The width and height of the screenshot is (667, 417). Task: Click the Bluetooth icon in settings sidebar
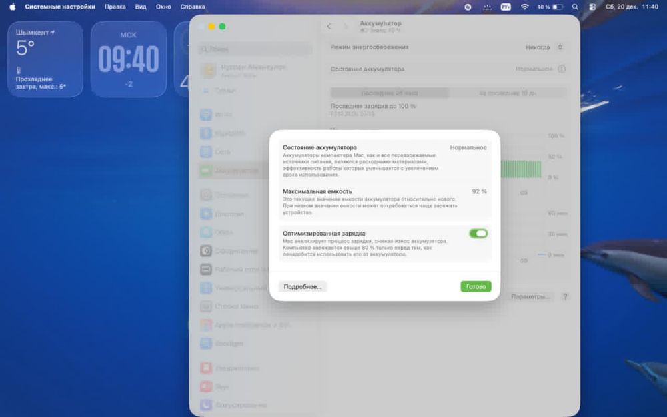tap(206, 133)
